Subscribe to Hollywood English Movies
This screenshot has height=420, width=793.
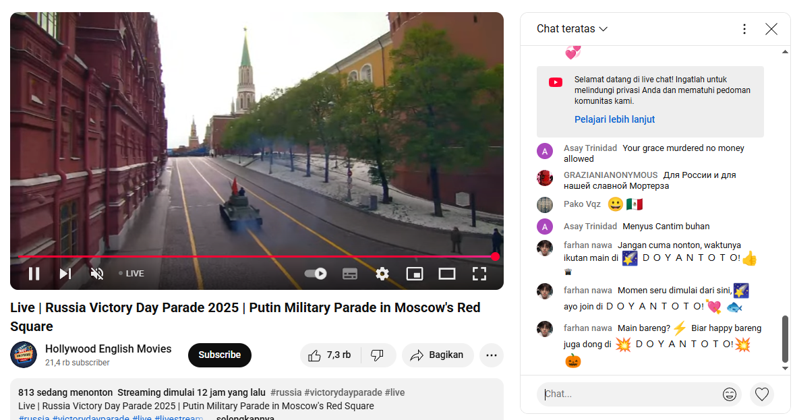(x=220, y=355)
